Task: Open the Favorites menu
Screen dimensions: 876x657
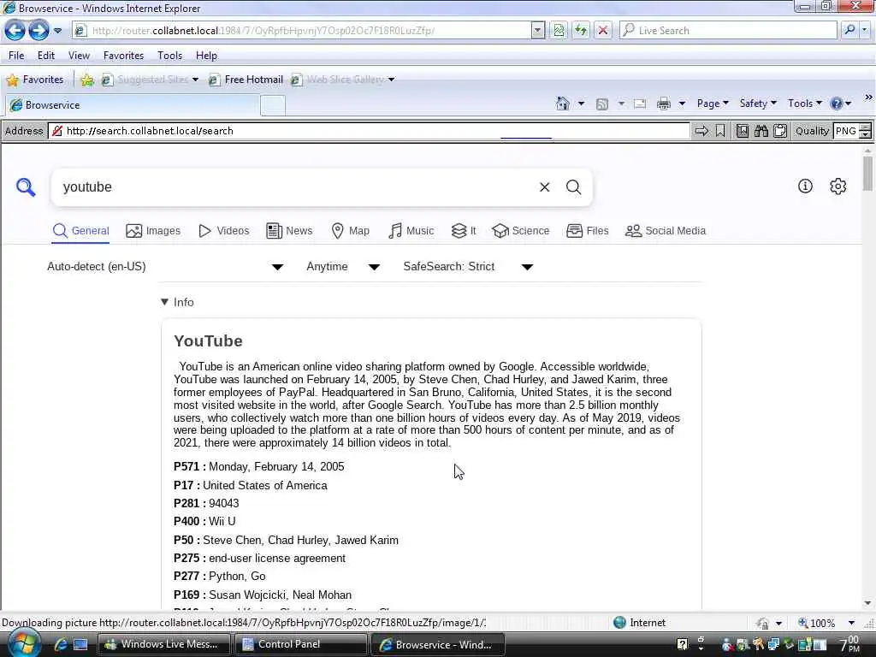Action: (123, 56)
